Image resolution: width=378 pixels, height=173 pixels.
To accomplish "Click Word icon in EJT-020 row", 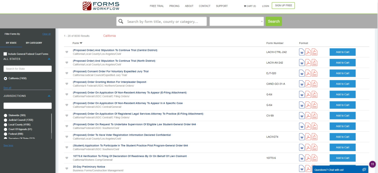I will pos(302,73).
